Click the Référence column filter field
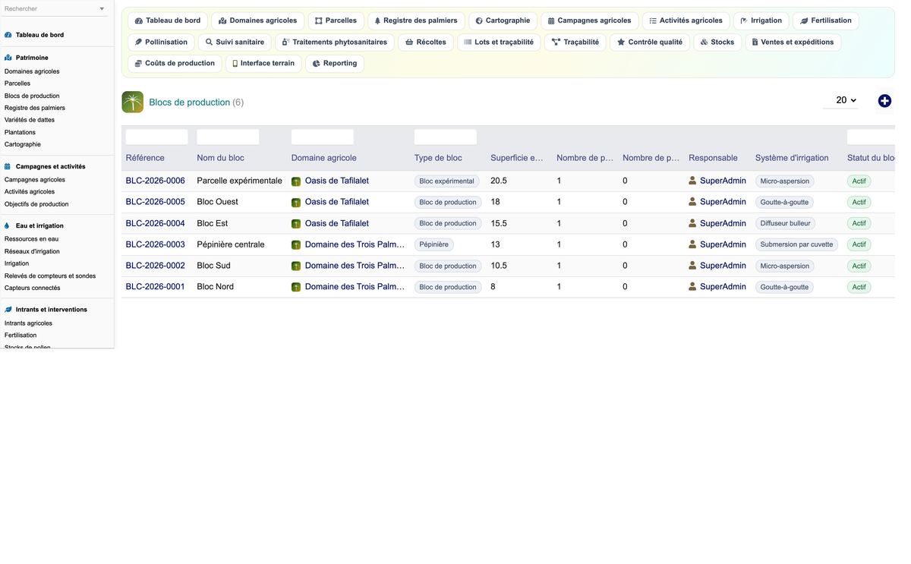The height and width of the screenshot is (564, 911). [x=156, y=137]
